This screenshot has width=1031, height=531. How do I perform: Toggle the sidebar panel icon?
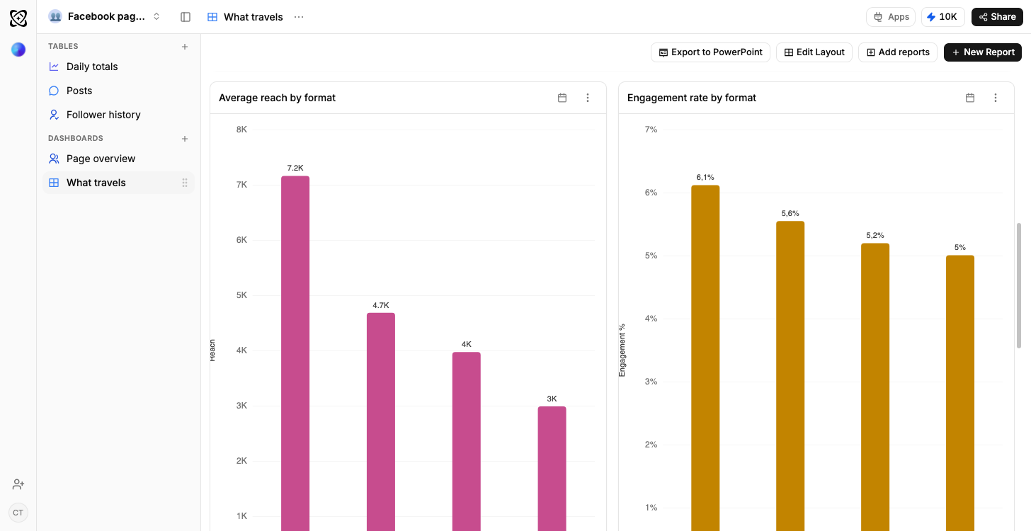pos(186,17)
